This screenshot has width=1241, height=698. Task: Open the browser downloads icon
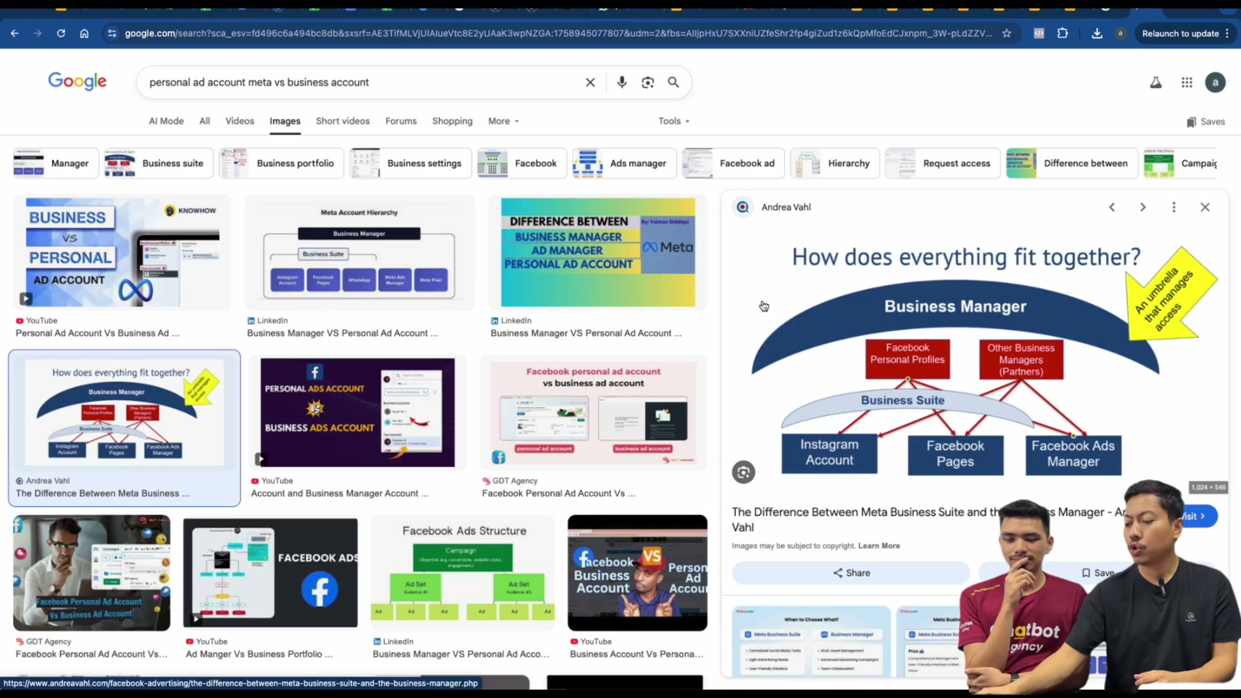click(1097, 33)
